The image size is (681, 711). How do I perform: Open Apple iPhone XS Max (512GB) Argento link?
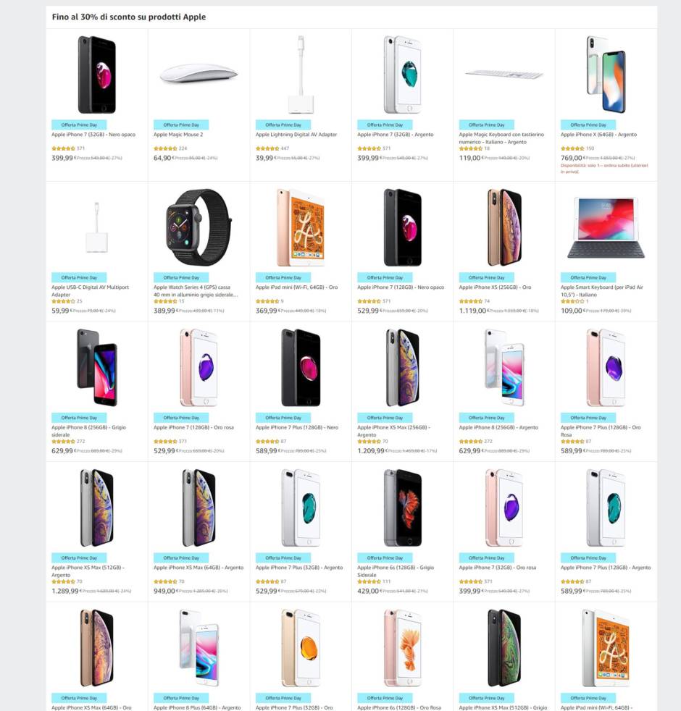[88, 571]
